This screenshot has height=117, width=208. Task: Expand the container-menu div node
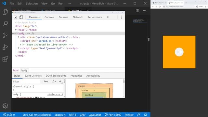pos(19,37)
